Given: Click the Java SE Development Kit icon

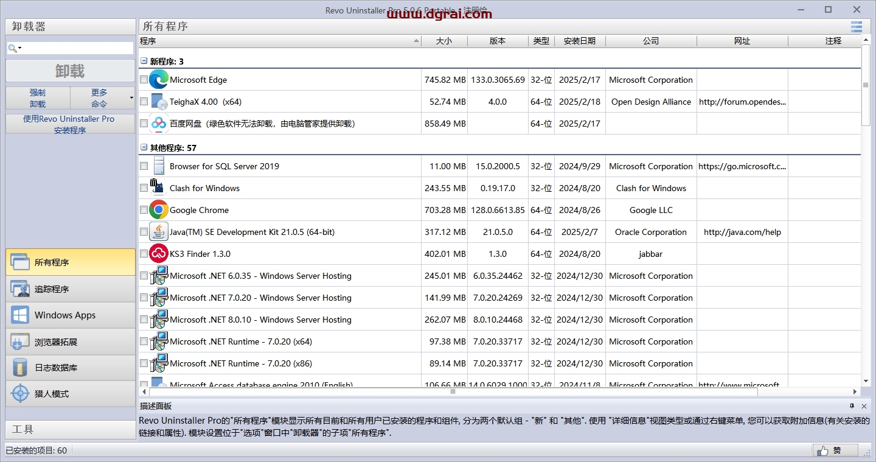Looking at the screenshot, I should (159, 232).
